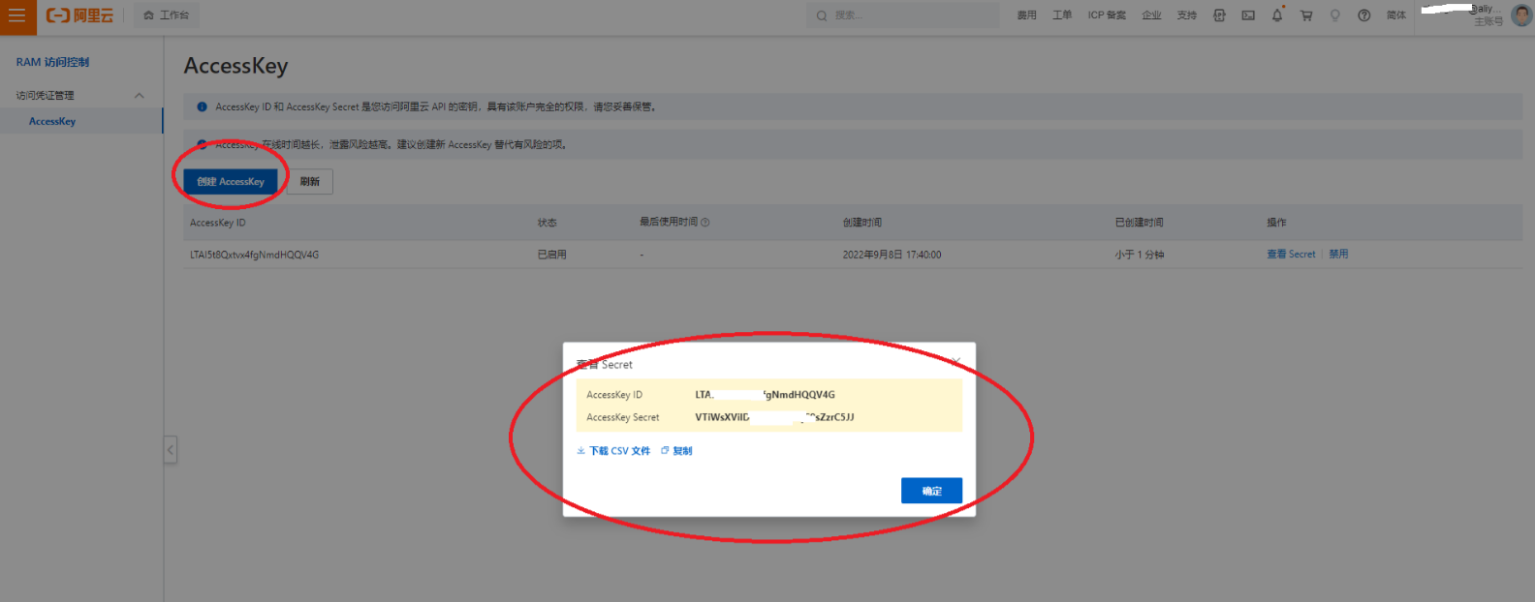The image size is (1535, 602).
Task: Click the 状态 column header
Action: (x=547, y=223)
